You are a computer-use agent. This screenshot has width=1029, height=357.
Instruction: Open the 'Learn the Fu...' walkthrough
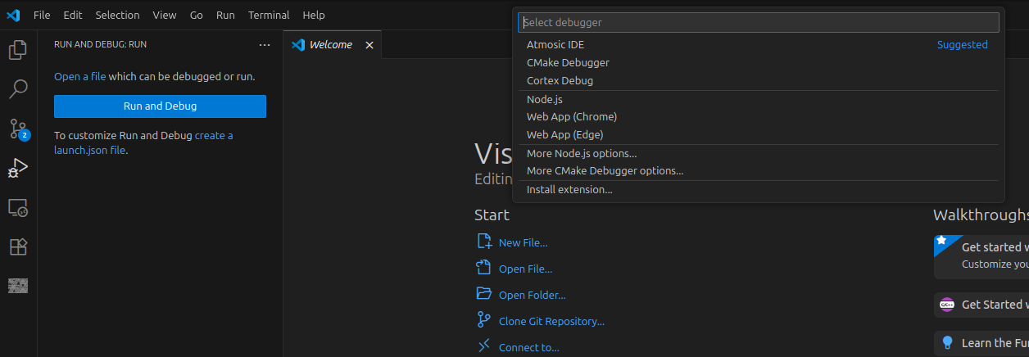pos(981,343)
